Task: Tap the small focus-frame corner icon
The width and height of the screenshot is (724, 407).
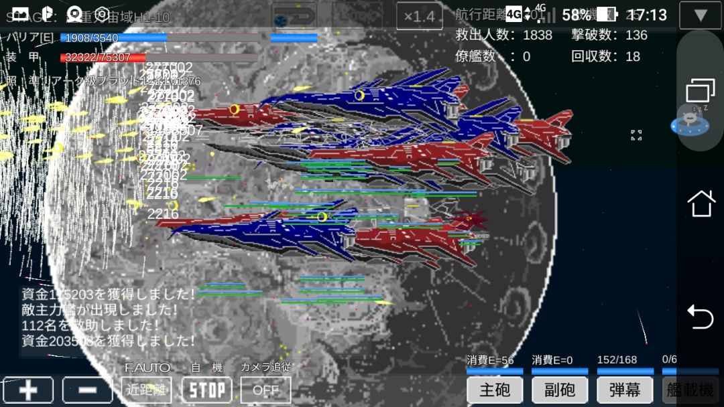Action: [636, 135]
